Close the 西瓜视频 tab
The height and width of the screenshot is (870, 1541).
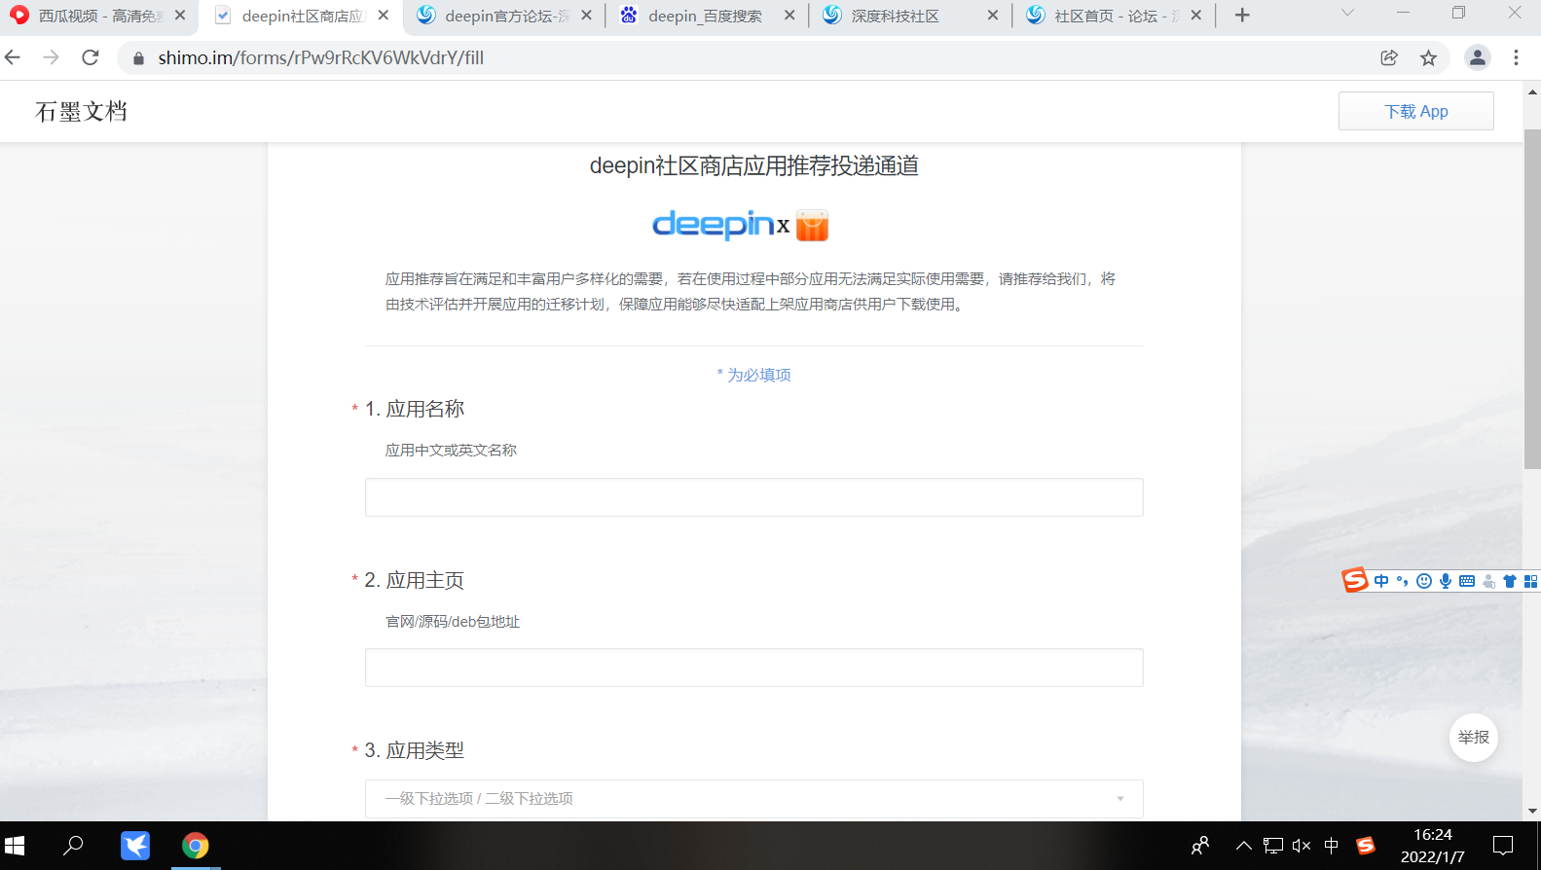point(180,16)
